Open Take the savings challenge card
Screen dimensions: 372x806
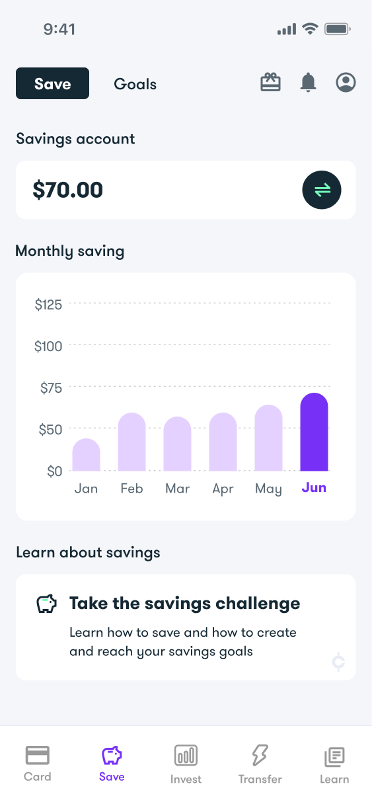[186, 627]
